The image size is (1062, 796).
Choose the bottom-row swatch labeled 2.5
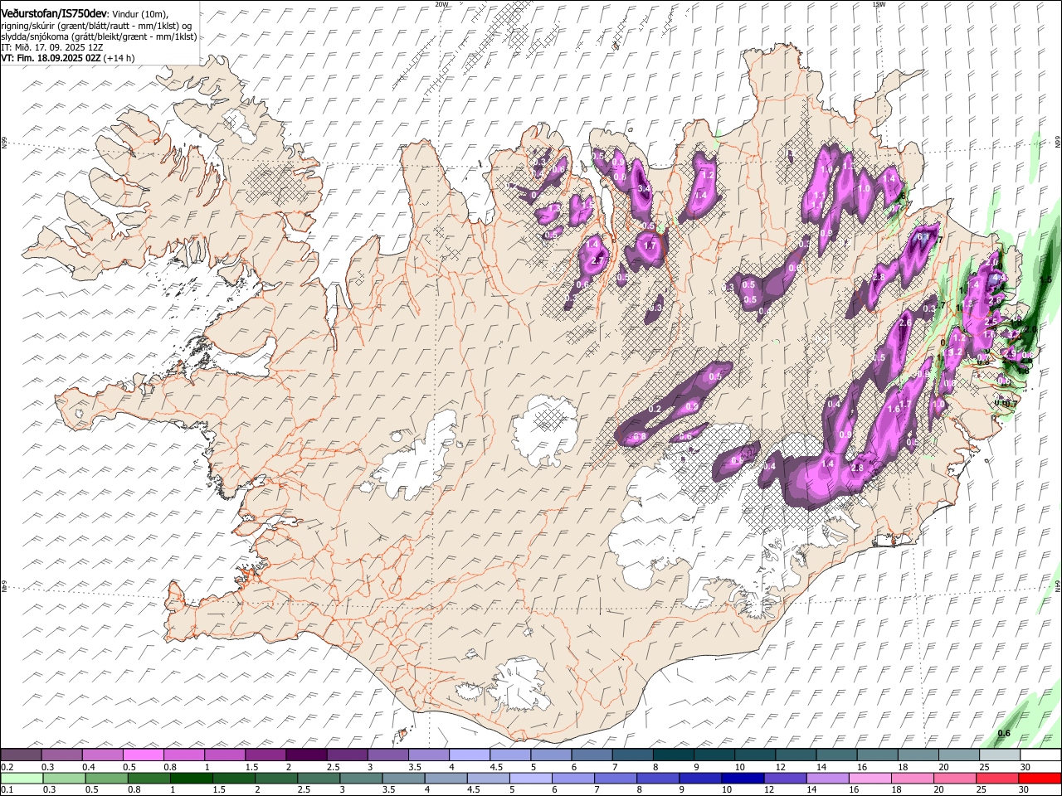click(x=319, y=779)
